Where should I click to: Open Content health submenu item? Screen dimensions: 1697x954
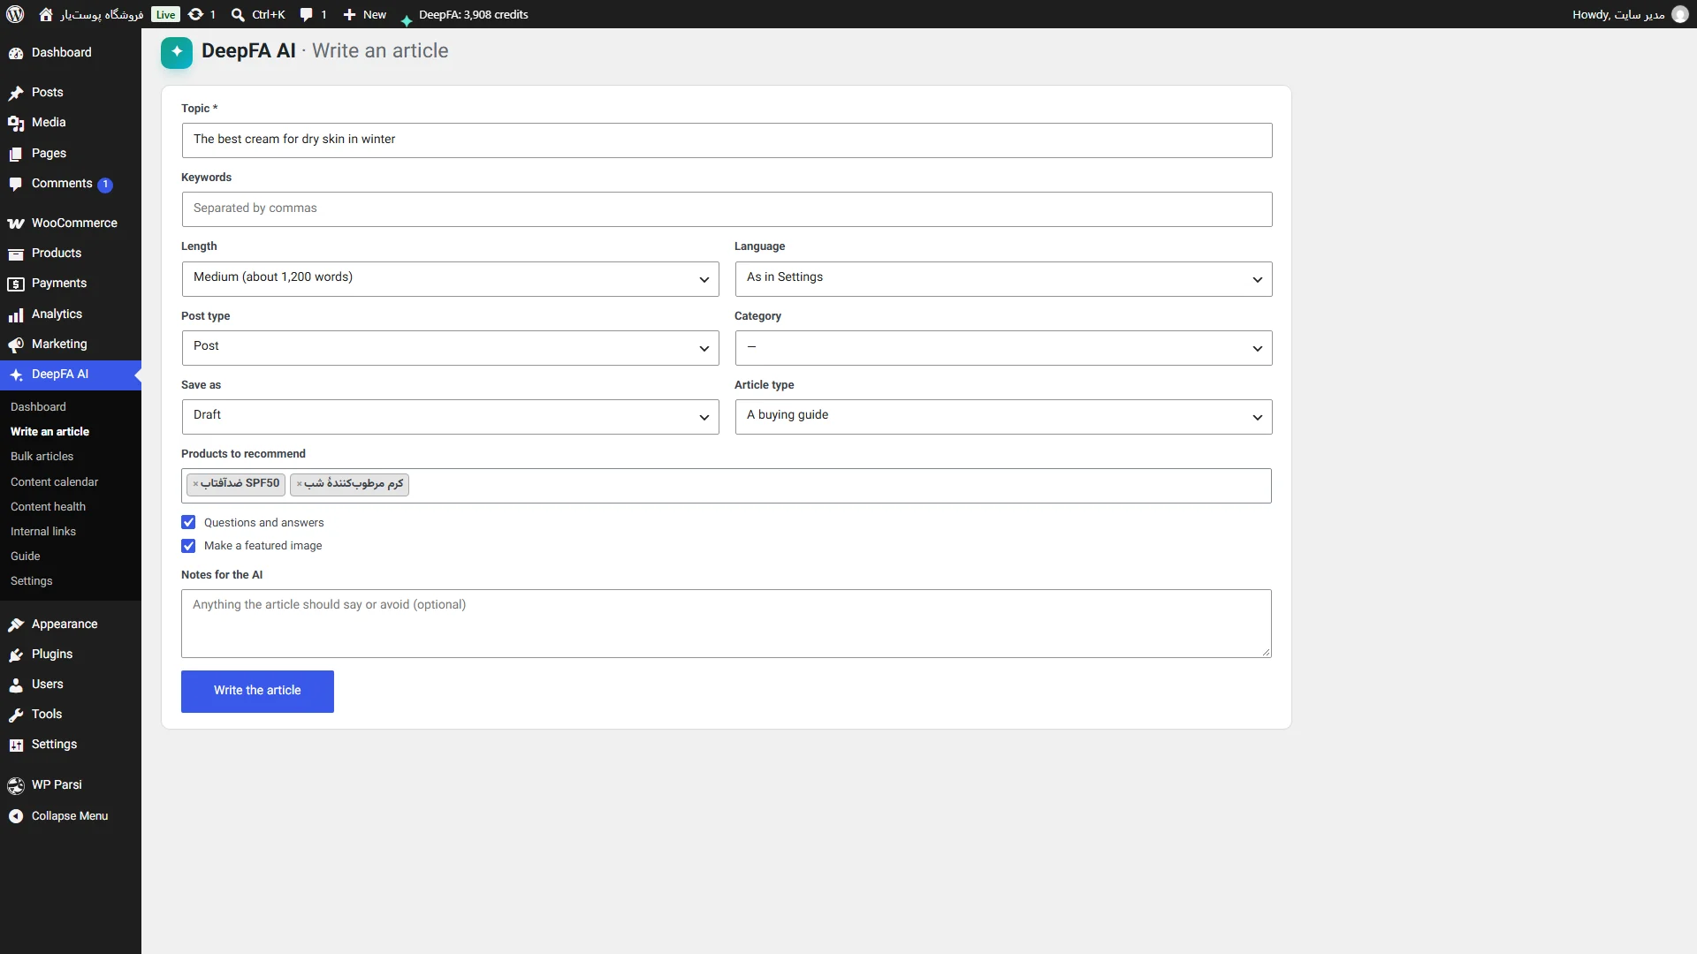(x=48, y=506)
